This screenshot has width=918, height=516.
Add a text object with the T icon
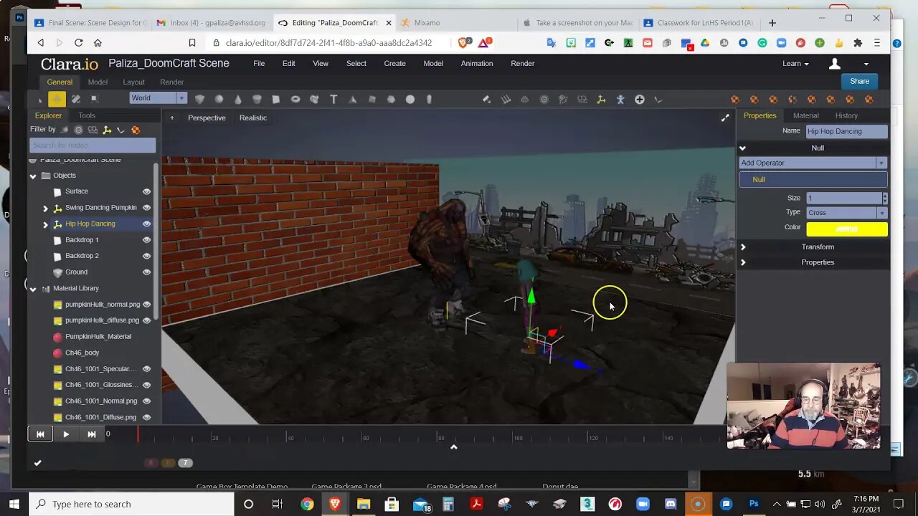coord(333,99)
